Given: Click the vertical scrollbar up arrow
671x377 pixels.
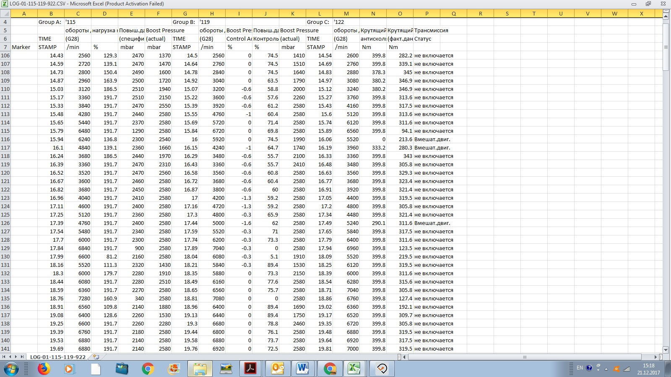Looking at the screenshot, I should (666, 15).
